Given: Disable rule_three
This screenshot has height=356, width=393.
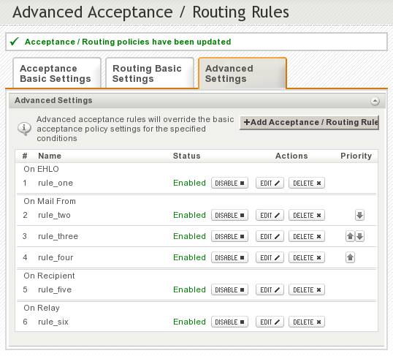Looking at the screenshot, I should (229, 236).
